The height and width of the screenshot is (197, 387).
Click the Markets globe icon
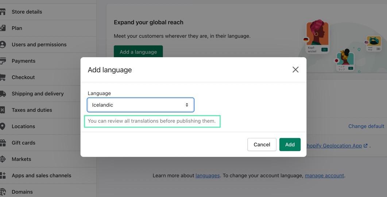[3, 159]
